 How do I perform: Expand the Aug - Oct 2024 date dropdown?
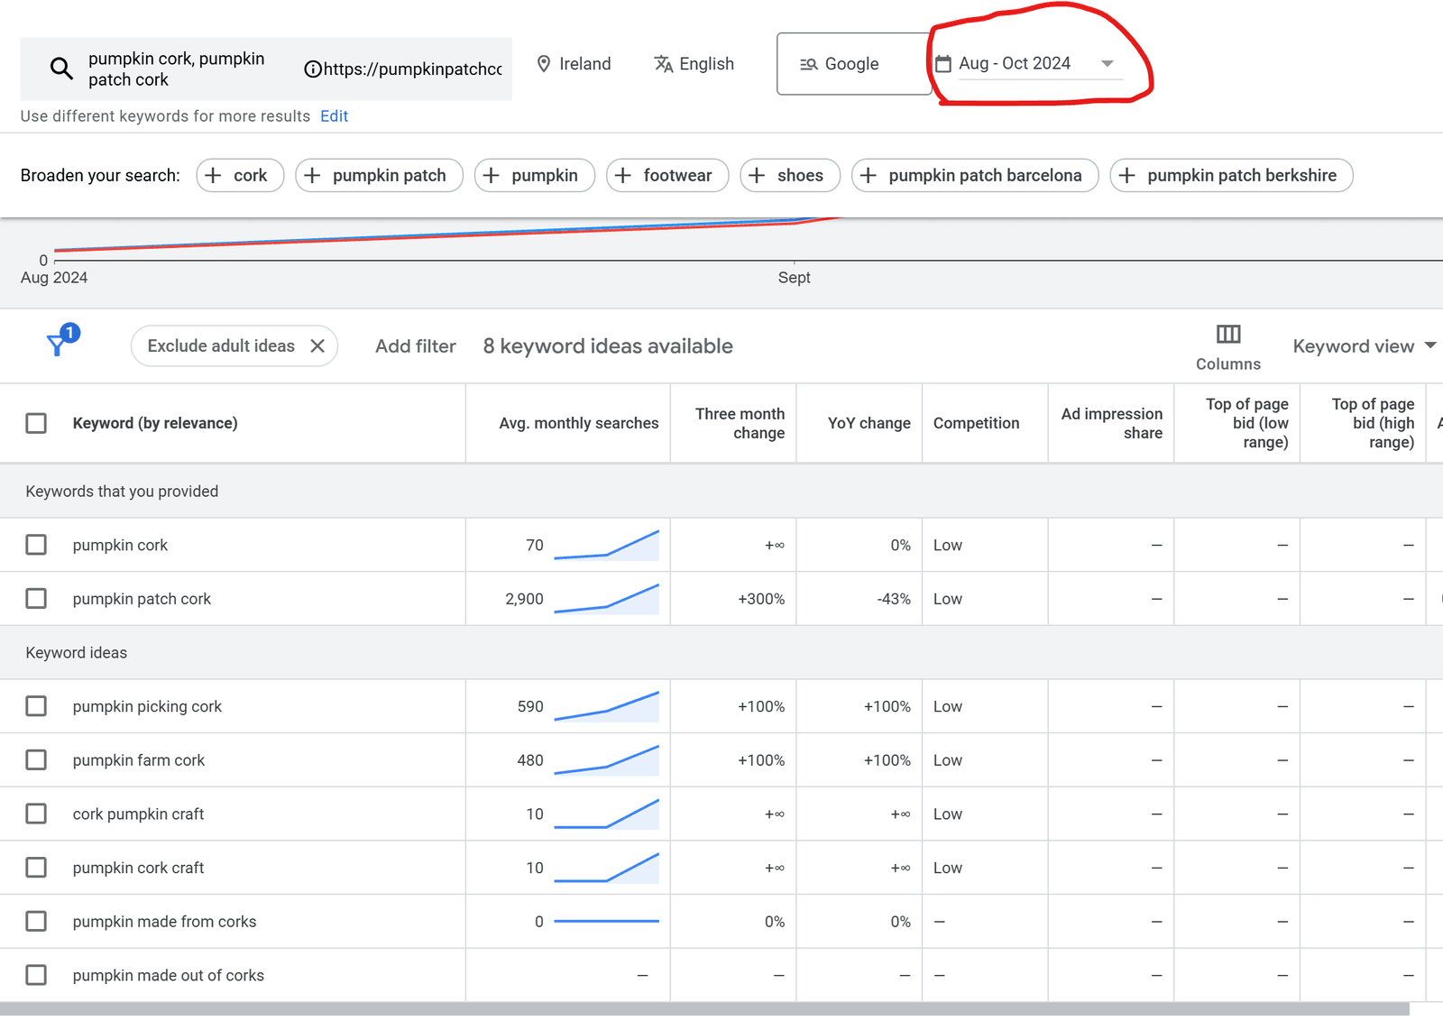(x=1108, y=64)
